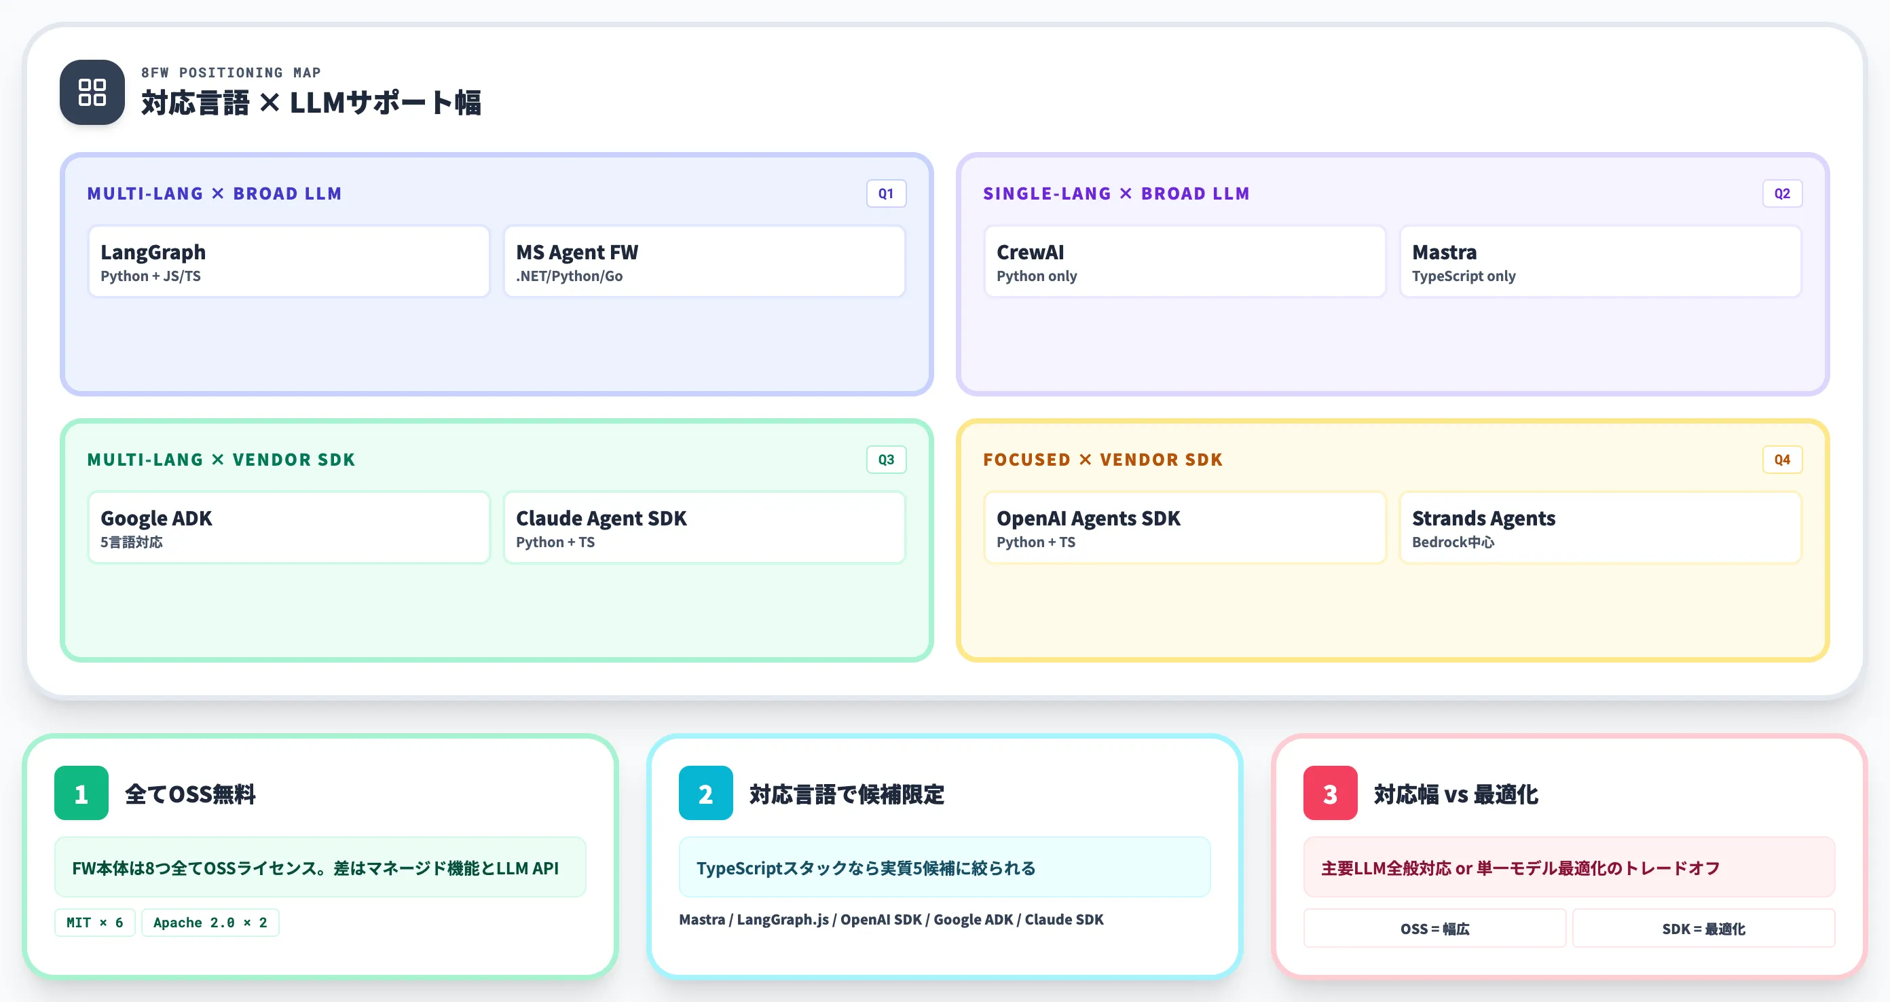The width and height of the screenshot is (1890, 1002).
Task: Select the Q1 quadrant badge
Action: (887, 193)
